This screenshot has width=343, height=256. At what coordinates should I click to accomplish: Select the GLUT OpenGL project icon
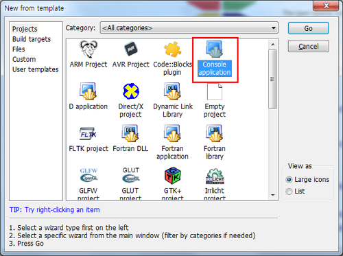[131, 175]
